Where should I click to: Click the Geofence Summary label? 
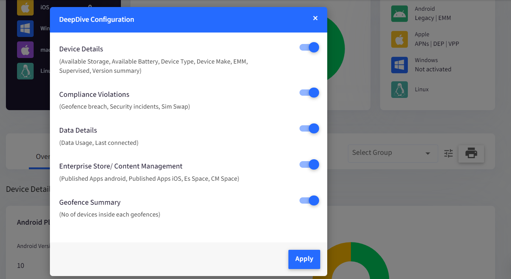coord(90,203)
